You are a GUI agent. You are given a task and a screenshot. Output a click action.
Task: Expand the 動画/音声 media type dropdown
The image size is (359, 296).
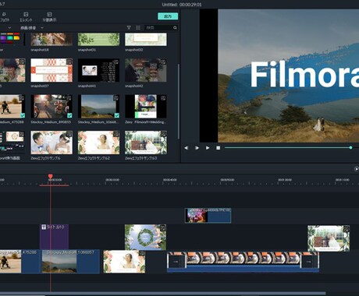[32, 27]
